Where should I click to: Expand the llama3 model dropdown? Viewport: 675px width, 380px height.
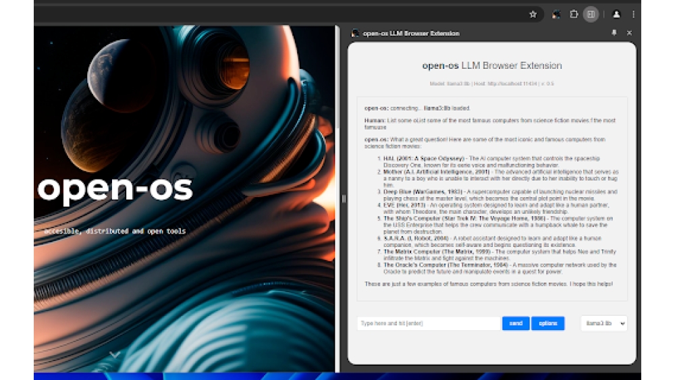(x=604, y=323)
